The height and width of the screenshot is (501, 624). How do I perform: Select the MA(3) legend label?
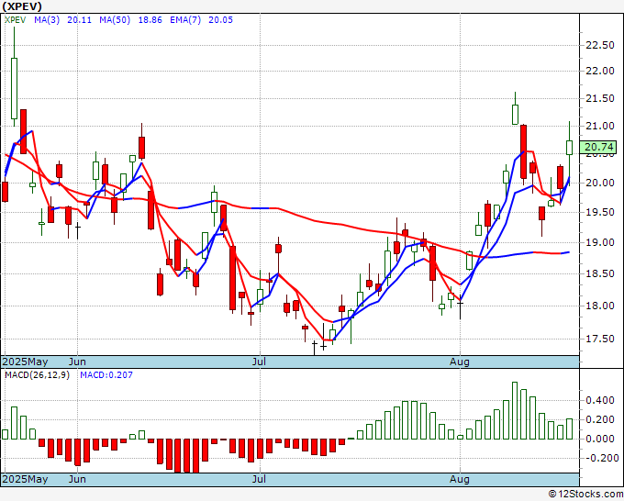pyautogui.click(x=47, y=20)
